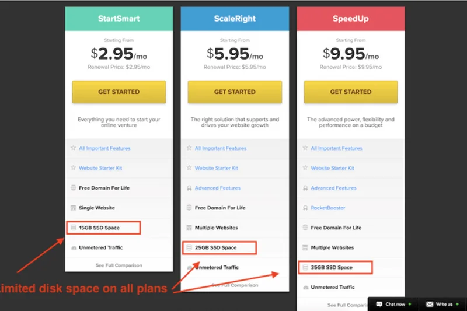
Task: Click the gauge icon beside SpeedUp Unmetered Traffic
Action: click(305, 287)
